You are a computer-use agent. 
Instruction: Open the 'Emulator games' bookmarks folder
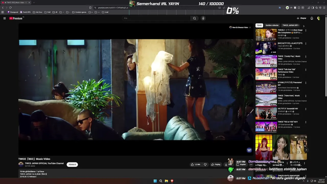pyautogui.click(x=79, y=12)
